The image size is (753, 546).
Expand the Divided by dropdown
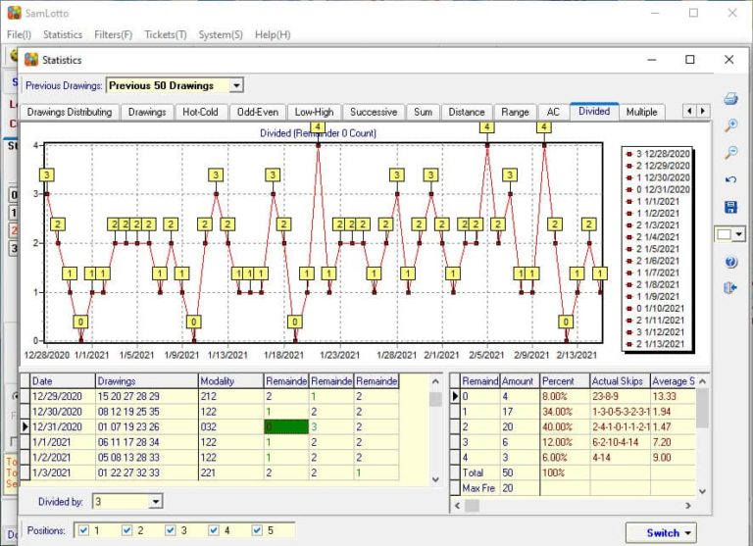[x=155, y=502]
